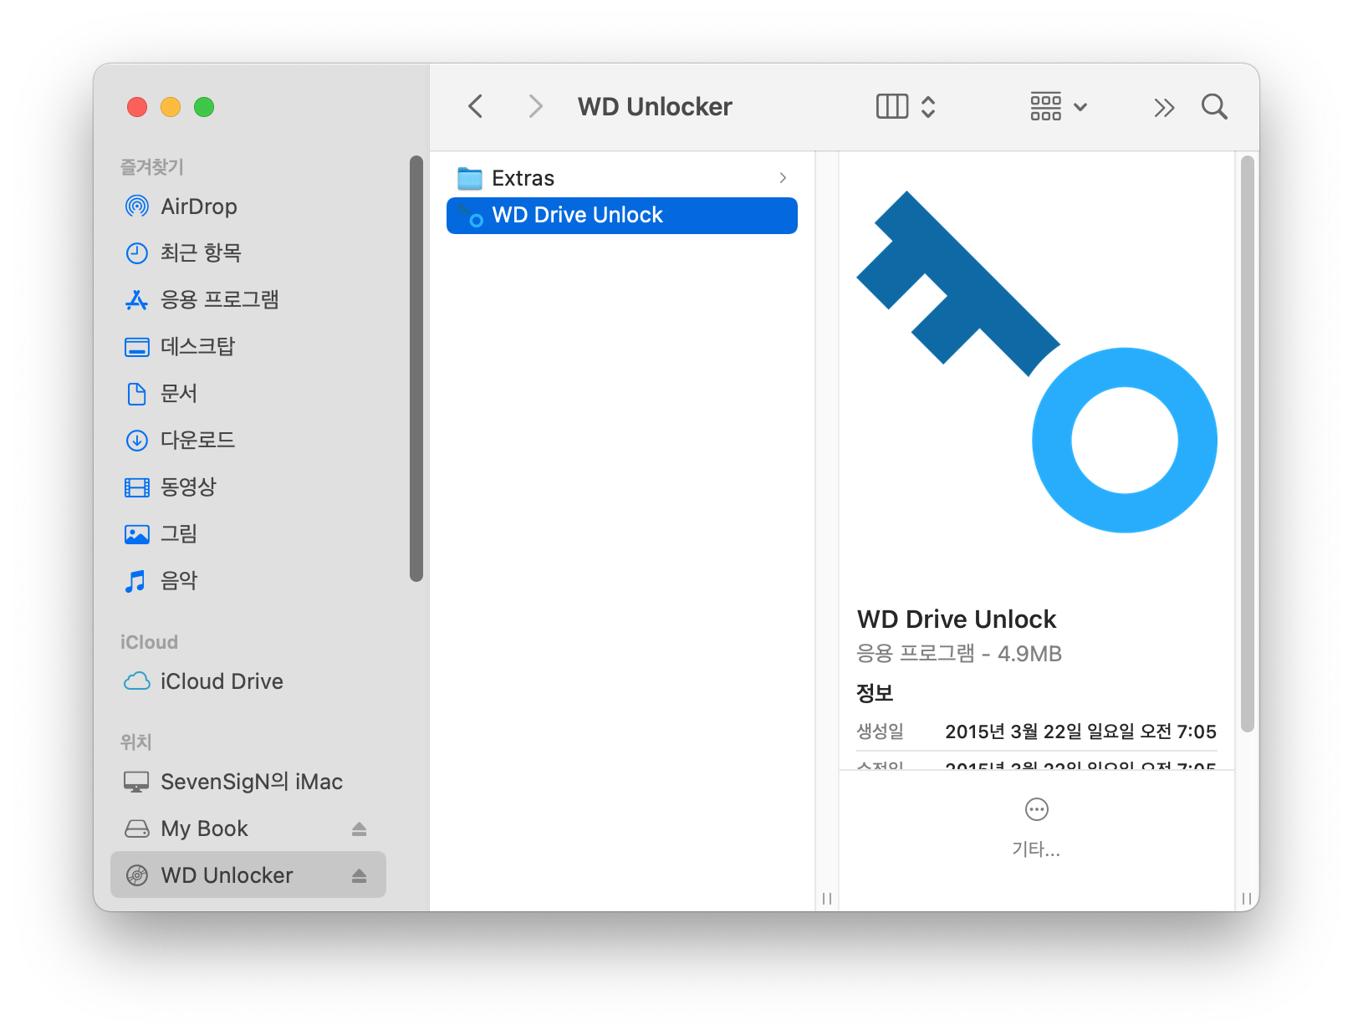Click the WD Drive Unlock preview title
1353x1035 pixels.
click(957, 619)
